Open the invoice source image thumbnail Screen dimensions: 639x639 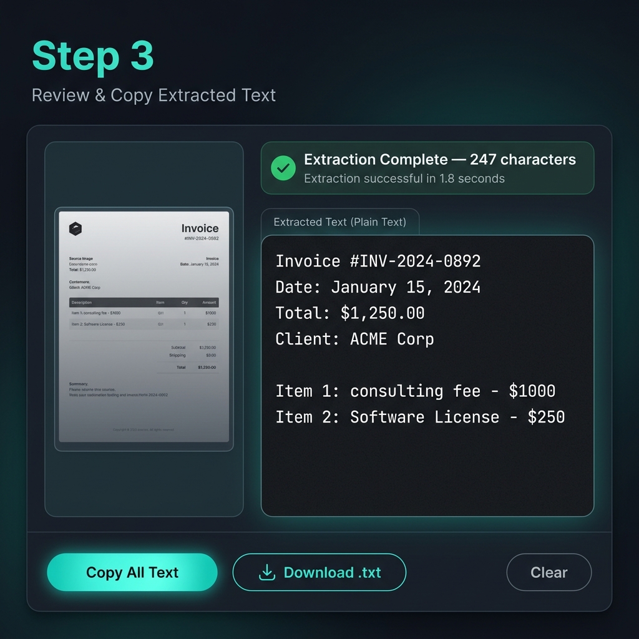click(x=144, y=327)
